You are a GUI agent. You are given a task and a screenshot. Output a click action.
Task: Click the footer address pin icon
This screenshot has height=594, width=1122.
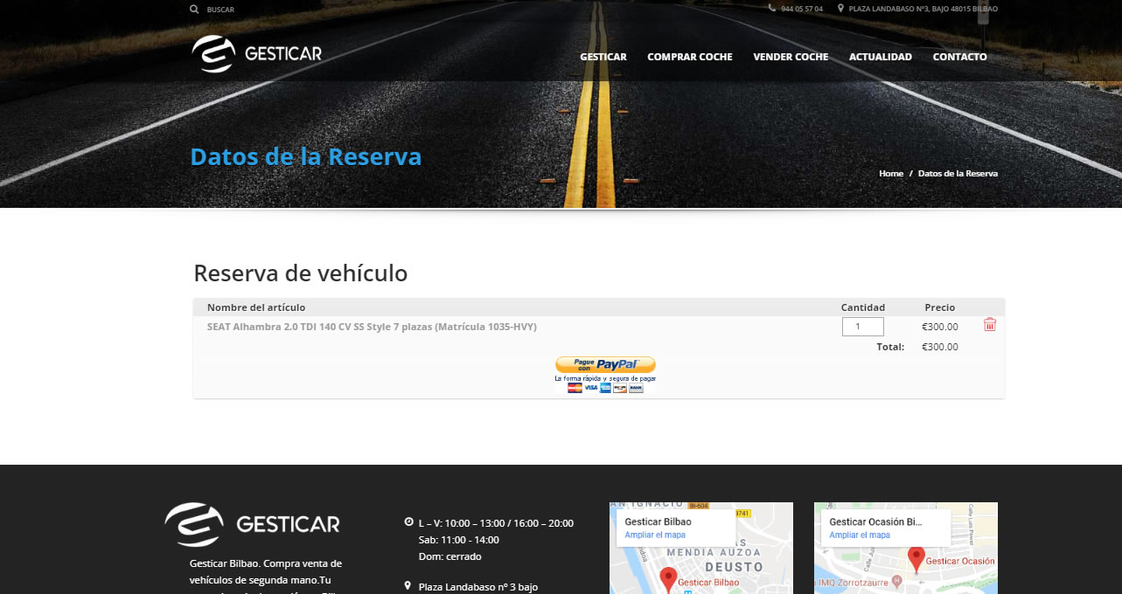point(408,586)
